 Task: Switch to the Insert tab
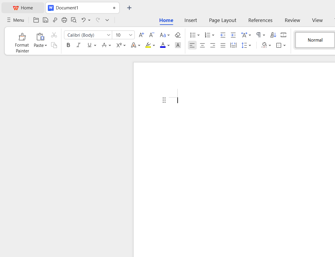(191, 20)
